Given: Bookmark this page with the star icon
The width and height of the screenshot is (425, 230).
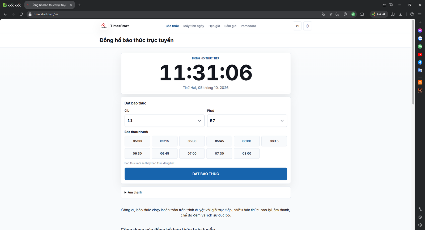Looking at the screenshot, I should point(331,14).
